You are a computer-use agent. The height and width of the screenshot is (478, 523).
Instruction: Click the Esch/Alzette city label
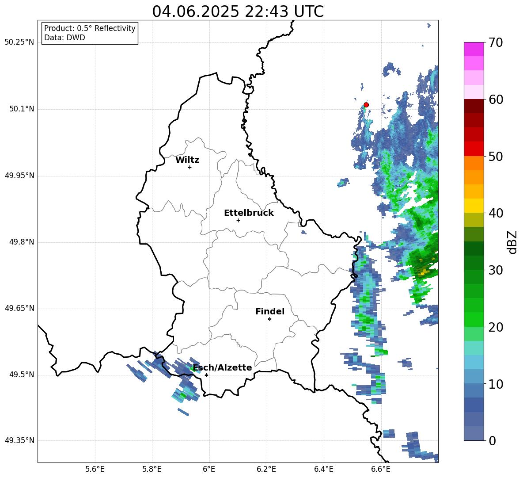coord(223,367)
